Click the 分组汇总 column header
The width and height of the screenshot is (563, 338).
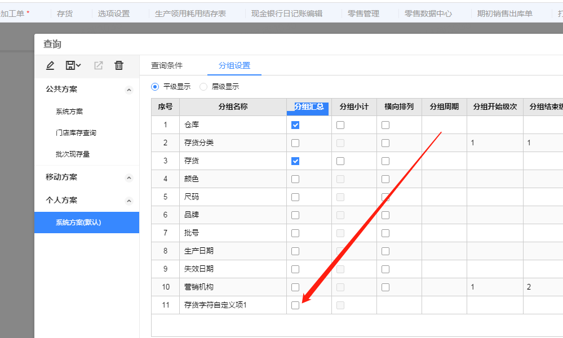point(309,107)
